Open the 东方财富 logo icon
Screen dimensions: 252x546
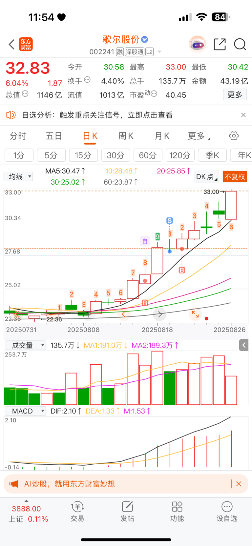click(x=26, y=44)
